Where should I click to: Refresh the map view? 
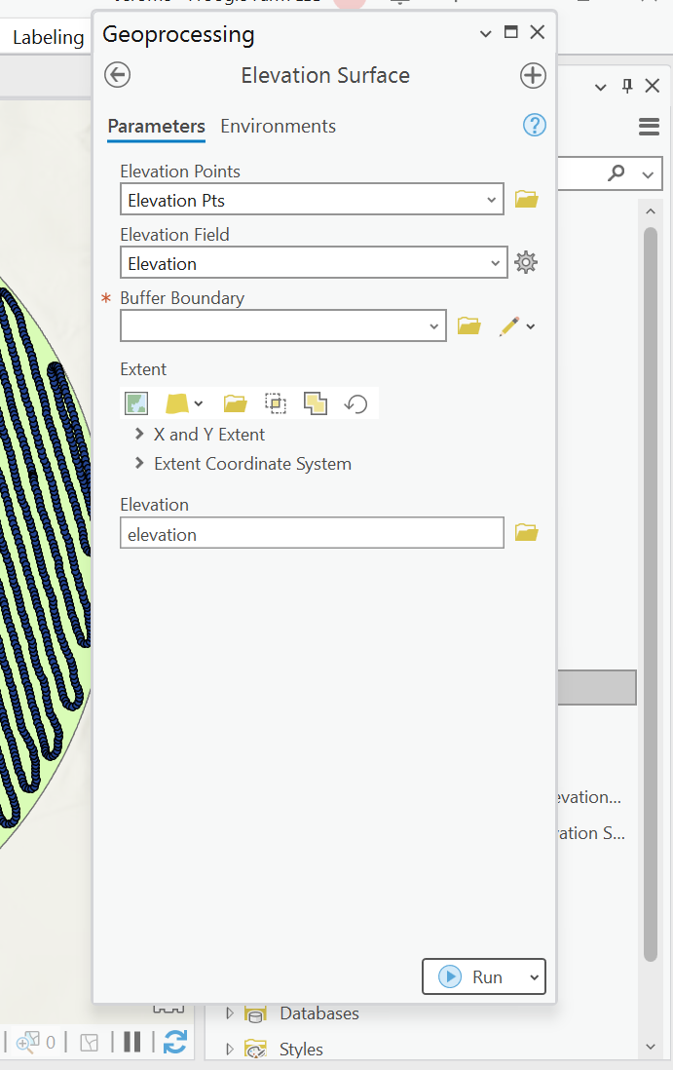tap(175, 1042)
